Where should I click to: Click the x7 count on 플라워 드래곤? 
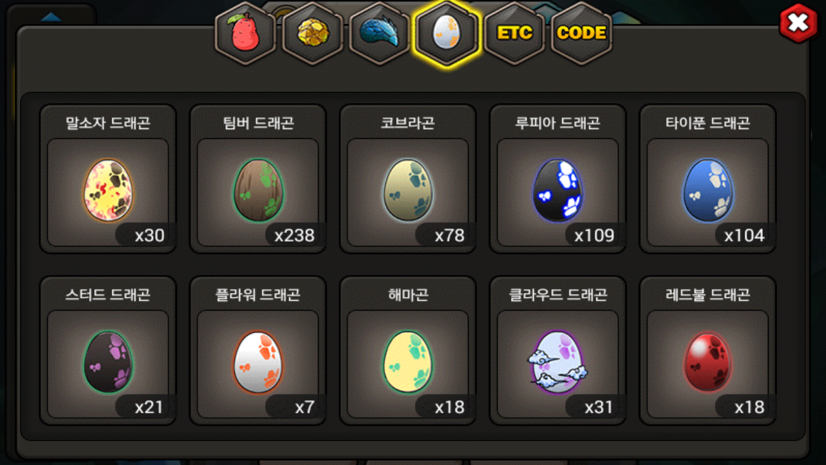coord(304,407)
